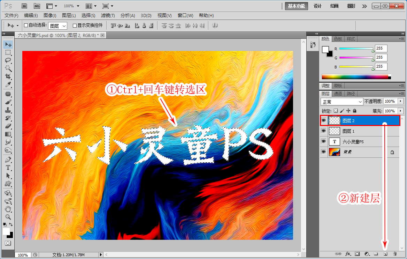Switch to the 色板 tab
Viewport: 407px width, 259px height.
[338, 39]
